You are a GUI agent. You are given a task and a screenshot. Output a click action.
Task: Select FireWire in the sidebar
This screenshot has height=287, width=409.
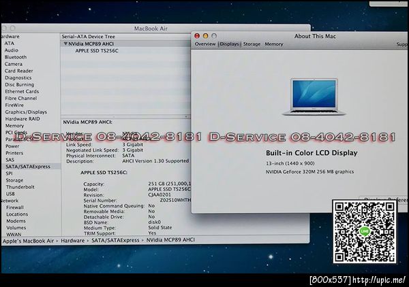pyautogui.click(x=14, y=105)
